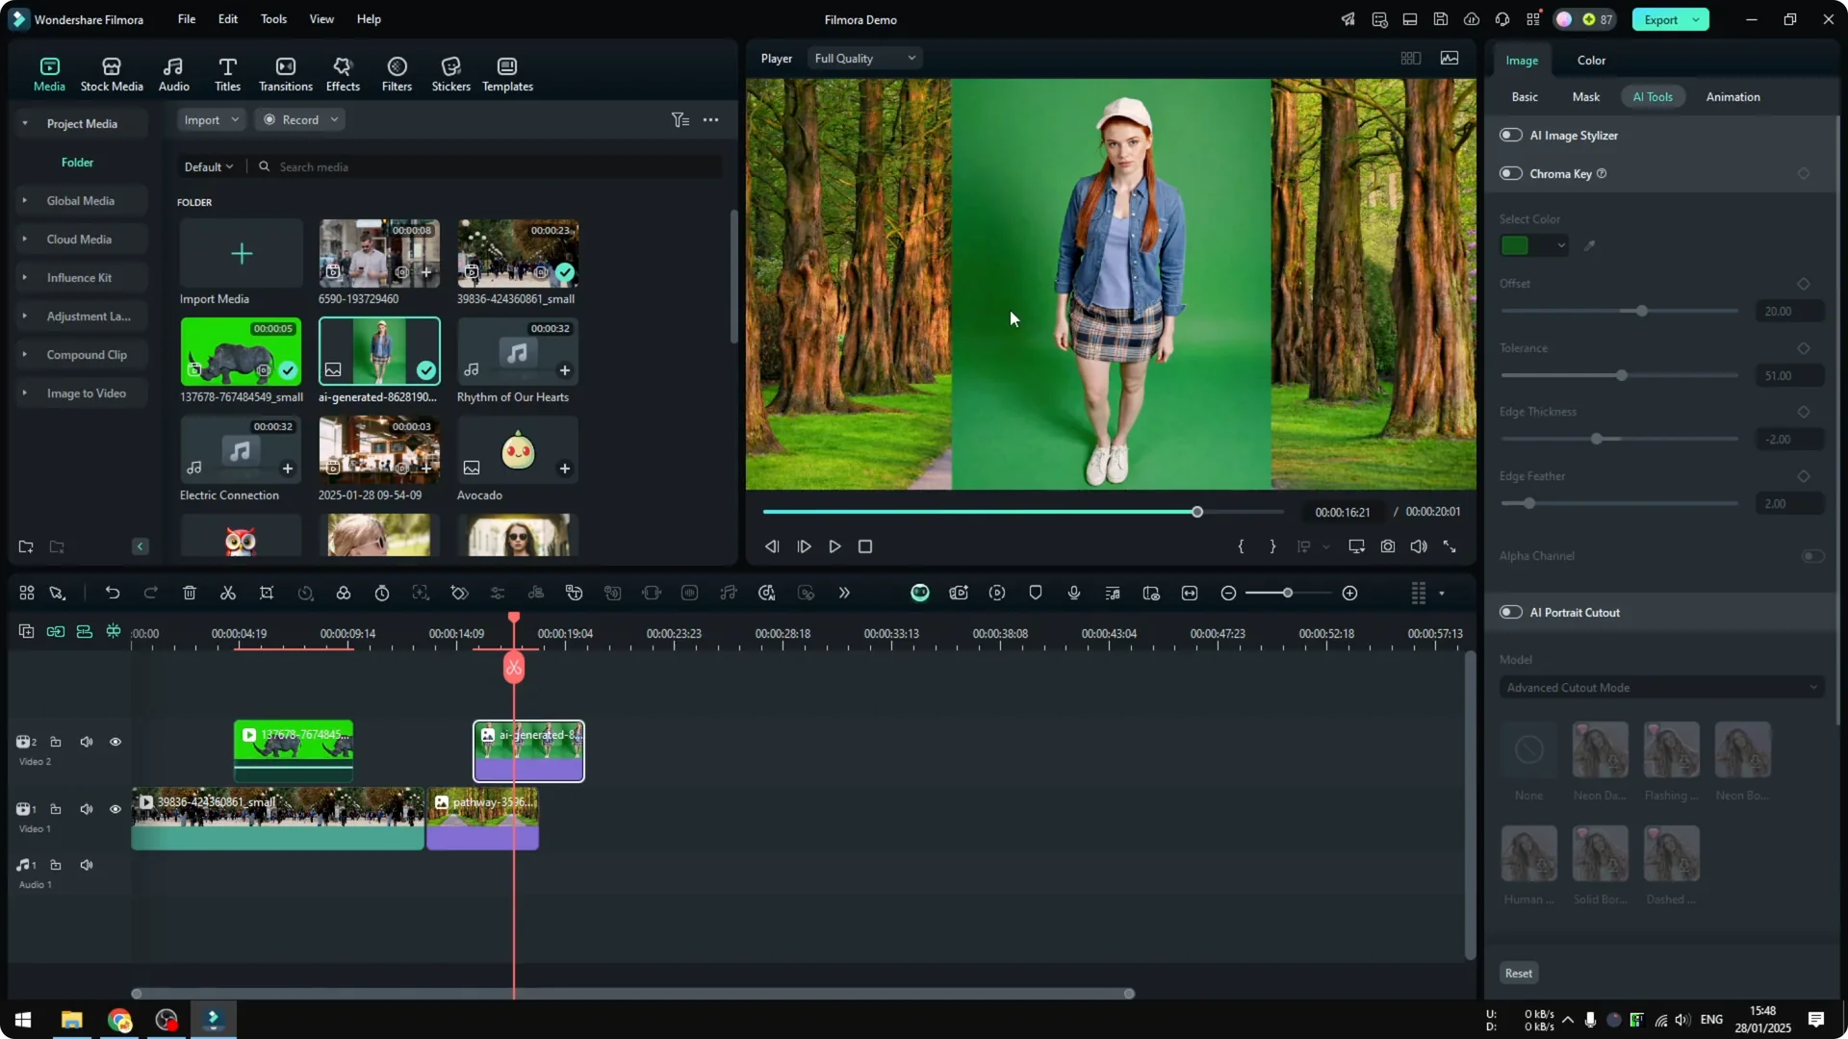Open the Tools menu
The image size is (1848, 1039).
click(x=272, y=19)
